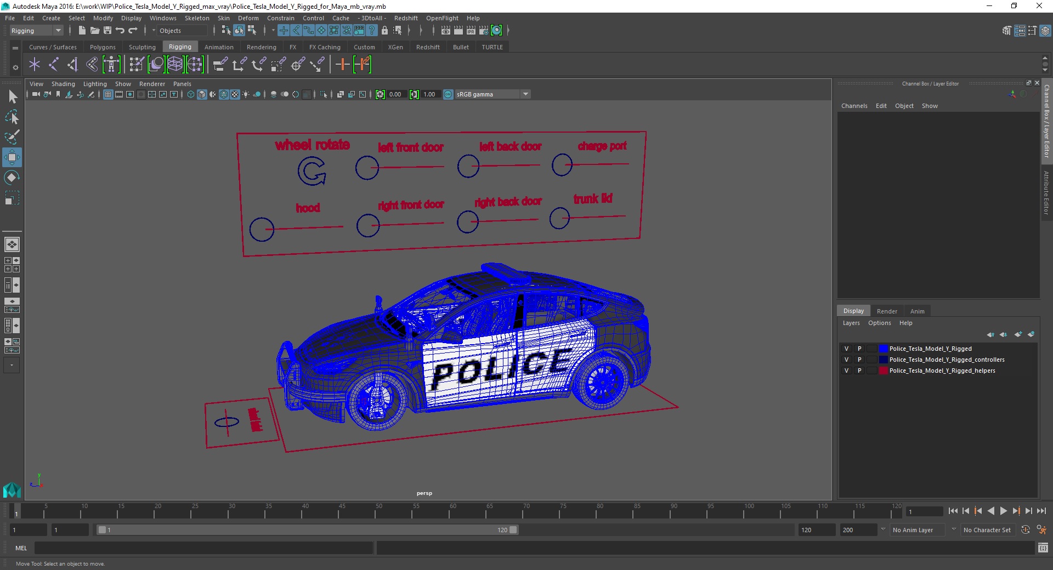
Task: Open the Rigging menu set dropdown
Action: pyautogui.click(x=36, y=31)
